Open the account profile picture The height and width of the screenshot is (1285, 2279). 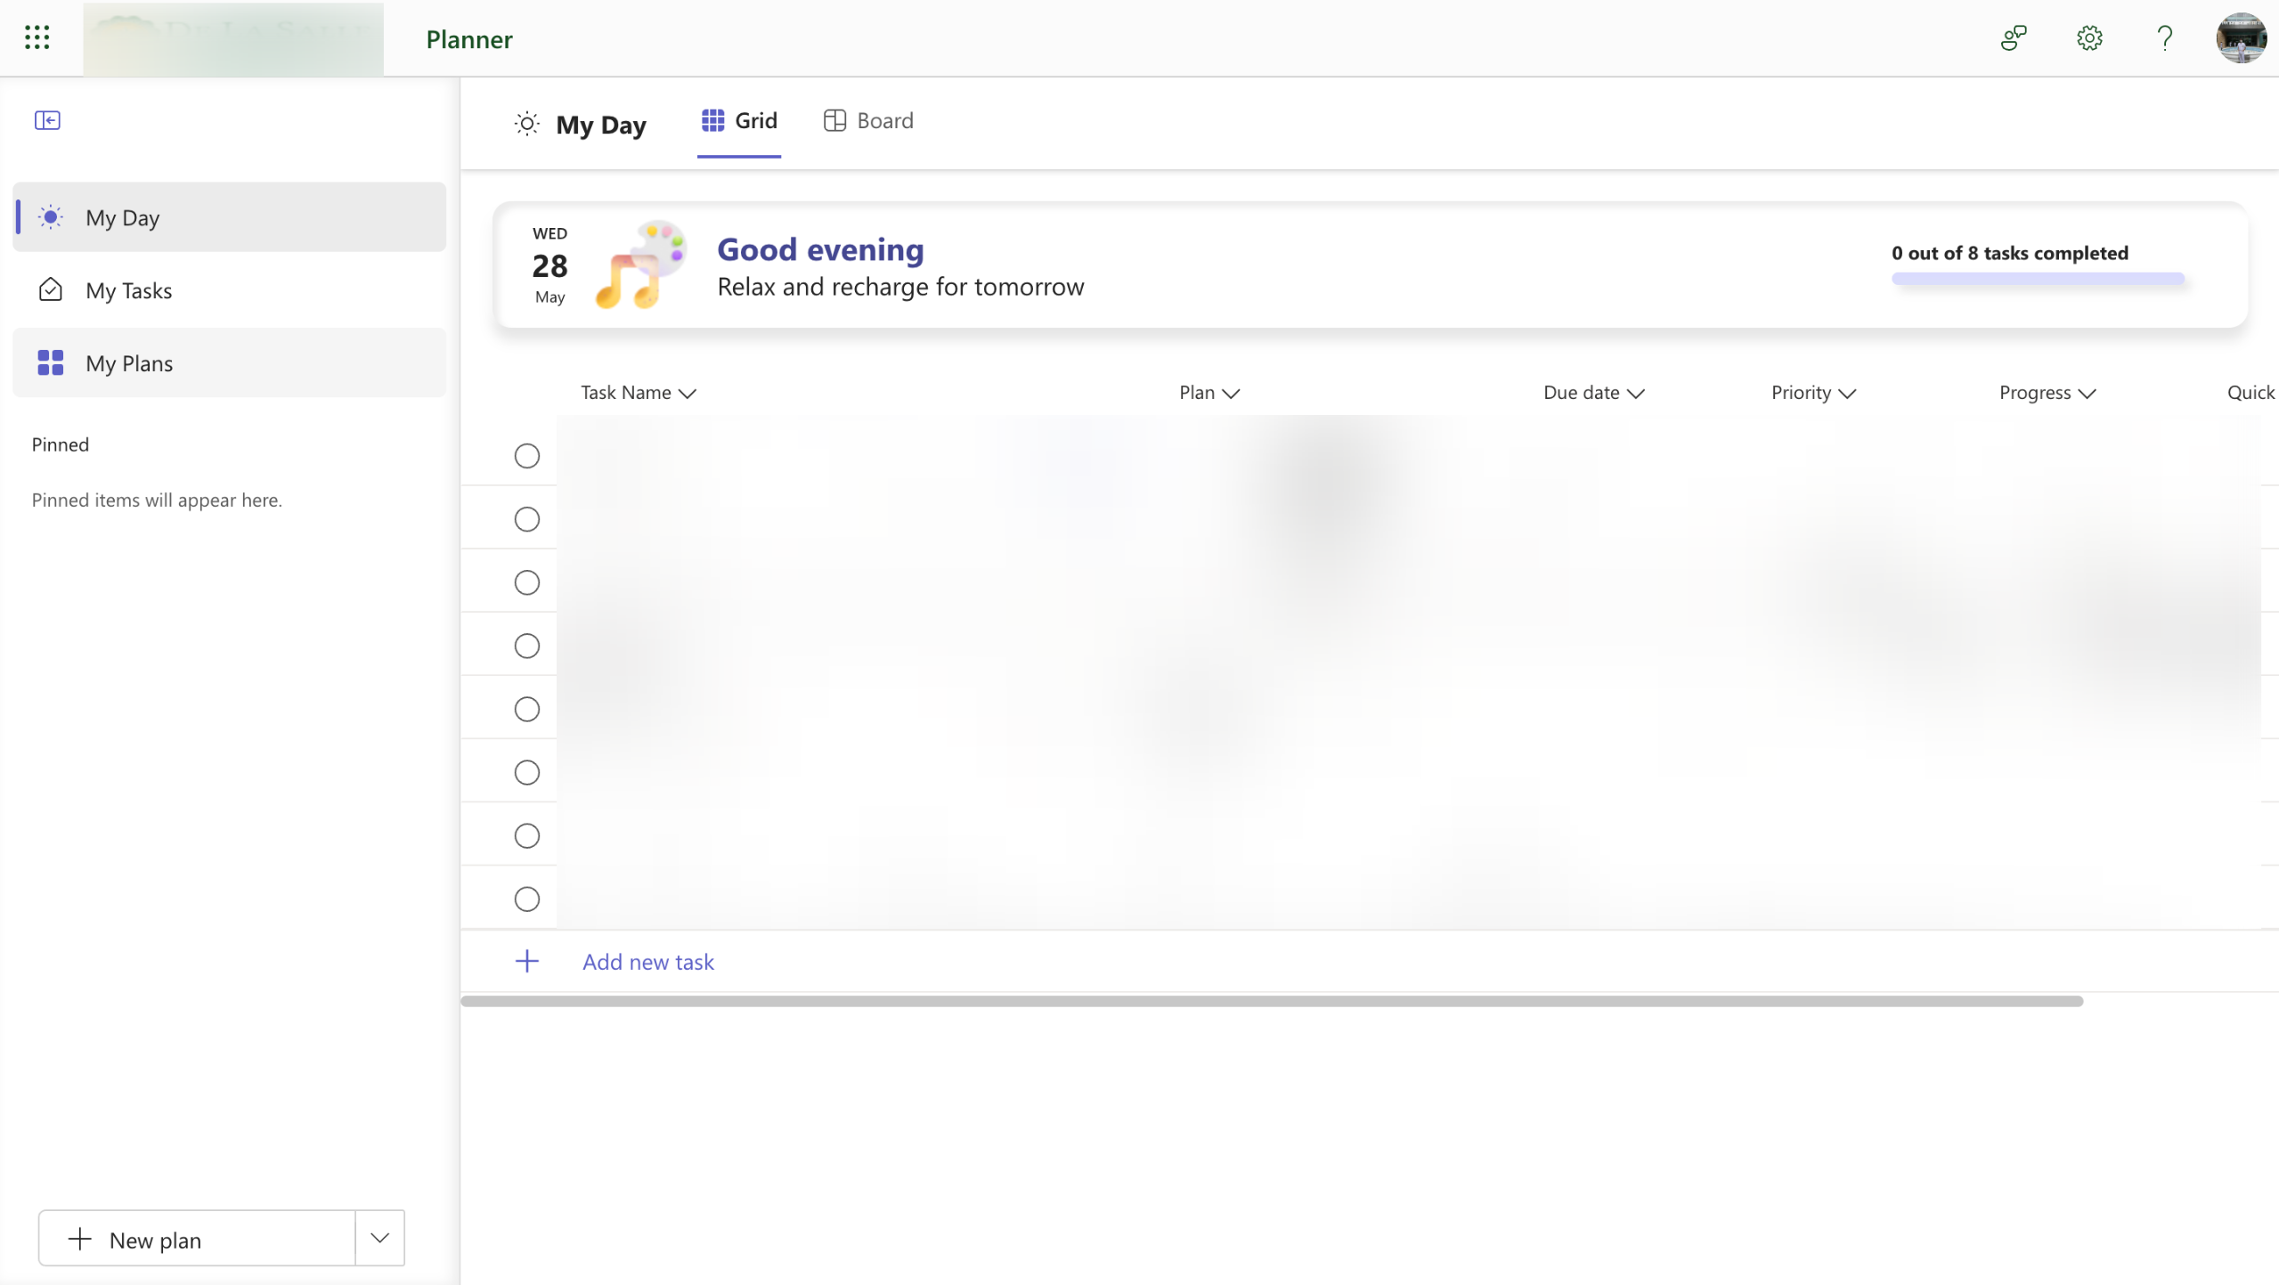click(x=2241, y=38)
